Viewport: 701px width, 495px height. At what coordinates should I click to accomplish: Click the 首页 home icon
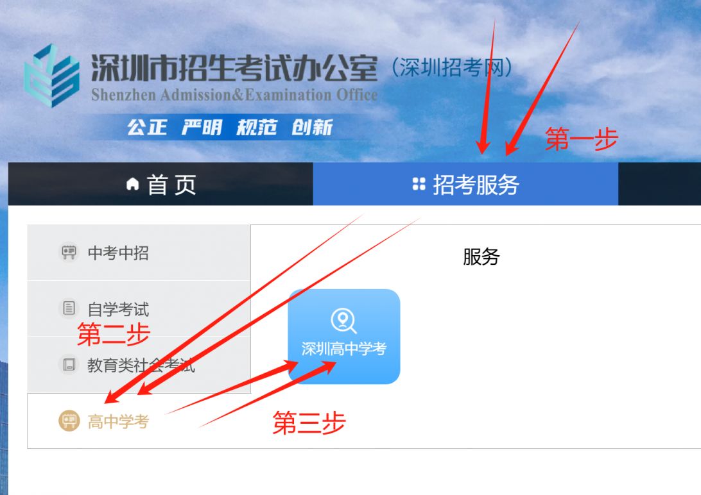pos(132,183)
